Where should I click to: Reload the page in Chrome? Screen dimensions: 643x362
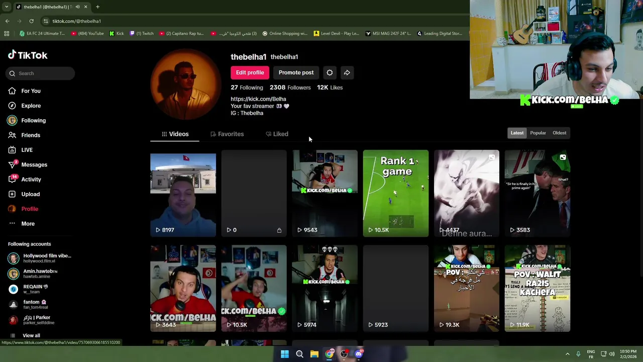31,21
